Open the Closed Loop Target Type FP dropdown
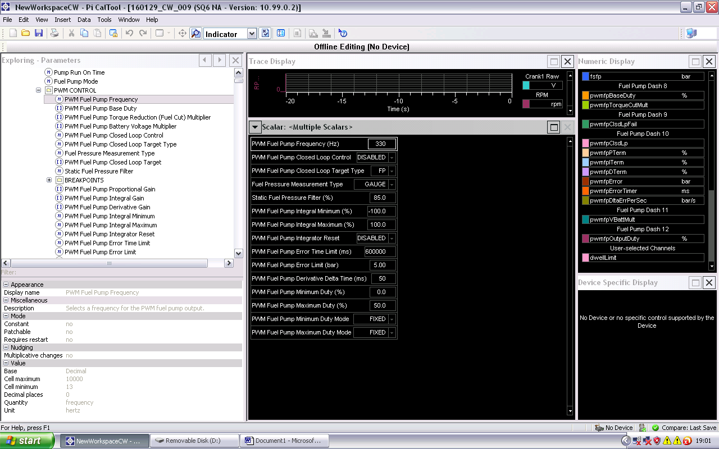The image size is (719, 449). tap(392, 171)
